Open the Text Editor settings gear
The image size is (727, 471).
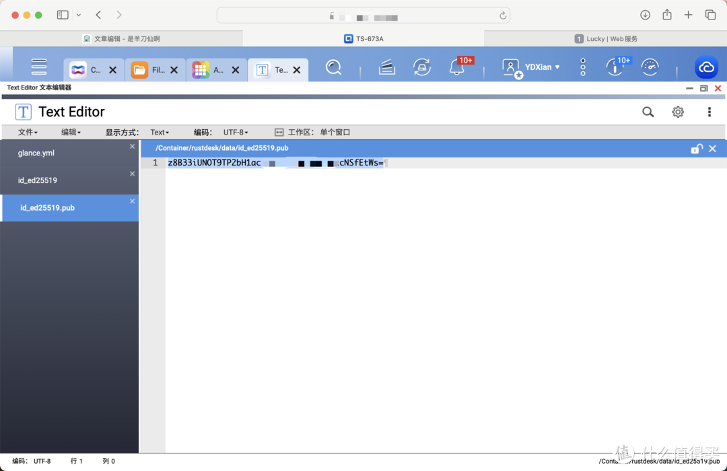point(678,112)
